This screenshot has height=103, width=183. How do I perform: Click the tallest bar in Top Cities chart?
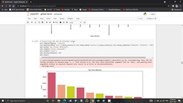tap(52, 85)
